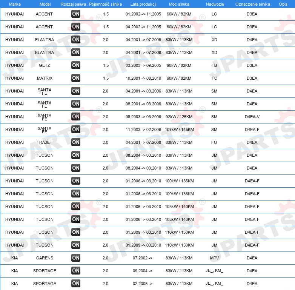
Task: Click the D4EA-V engine code
Action: click(x=252, y=117)
